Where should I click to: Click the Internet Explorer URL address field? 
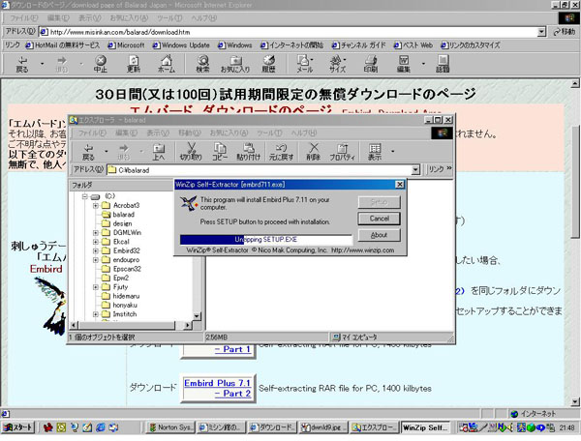[292, 32]
